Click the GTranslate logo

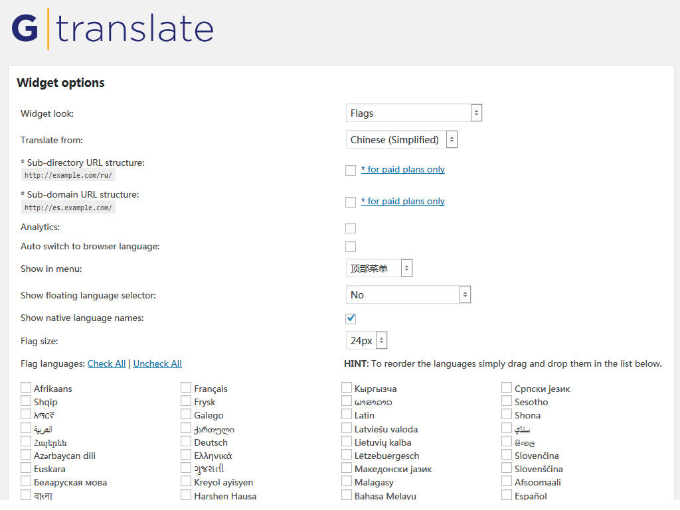pos(113,29)
